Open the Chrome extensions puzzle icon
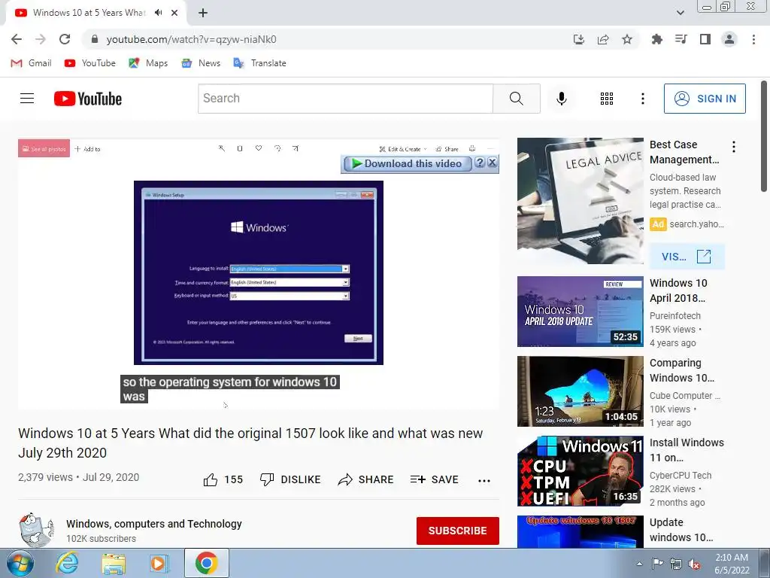770x578 pixels. point(656,39)
